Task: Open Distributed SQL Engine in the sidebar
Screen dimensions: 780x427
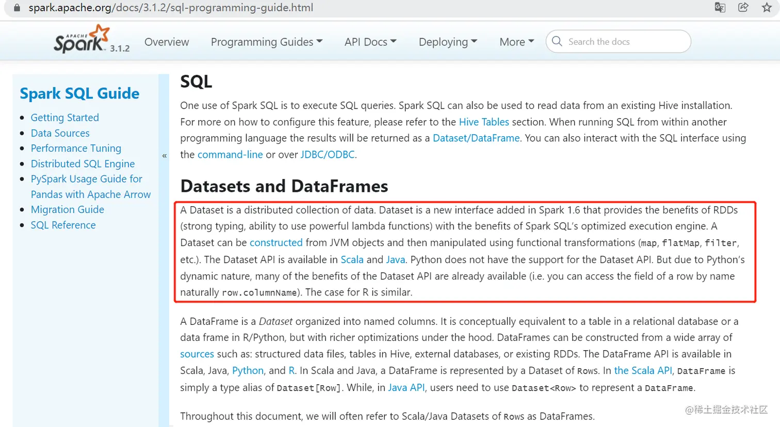Action: point(83,163)
